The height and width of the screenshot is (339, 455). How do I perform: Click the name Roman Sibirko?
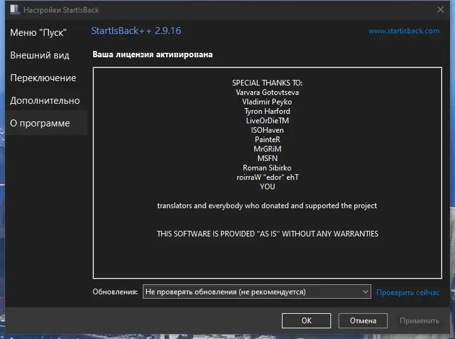pyautogui.click(x=267, y=168)
